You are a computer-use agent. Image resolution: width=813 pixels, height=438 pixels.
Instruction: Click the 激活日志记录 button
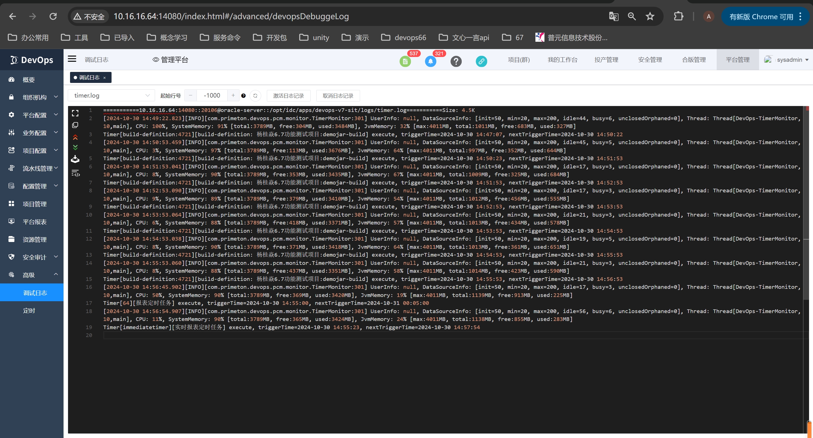click(288, 96)
